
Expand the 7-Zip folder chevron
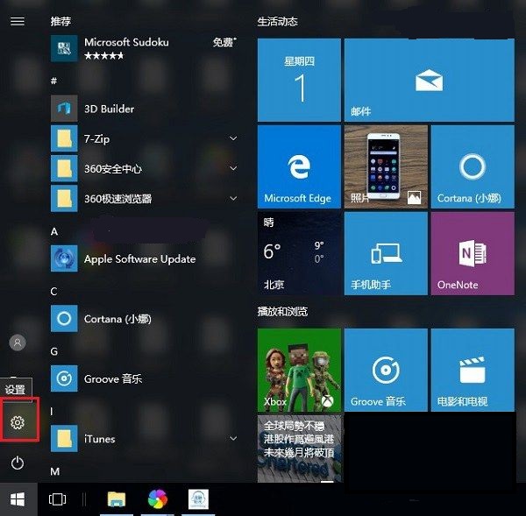(233, 138)
